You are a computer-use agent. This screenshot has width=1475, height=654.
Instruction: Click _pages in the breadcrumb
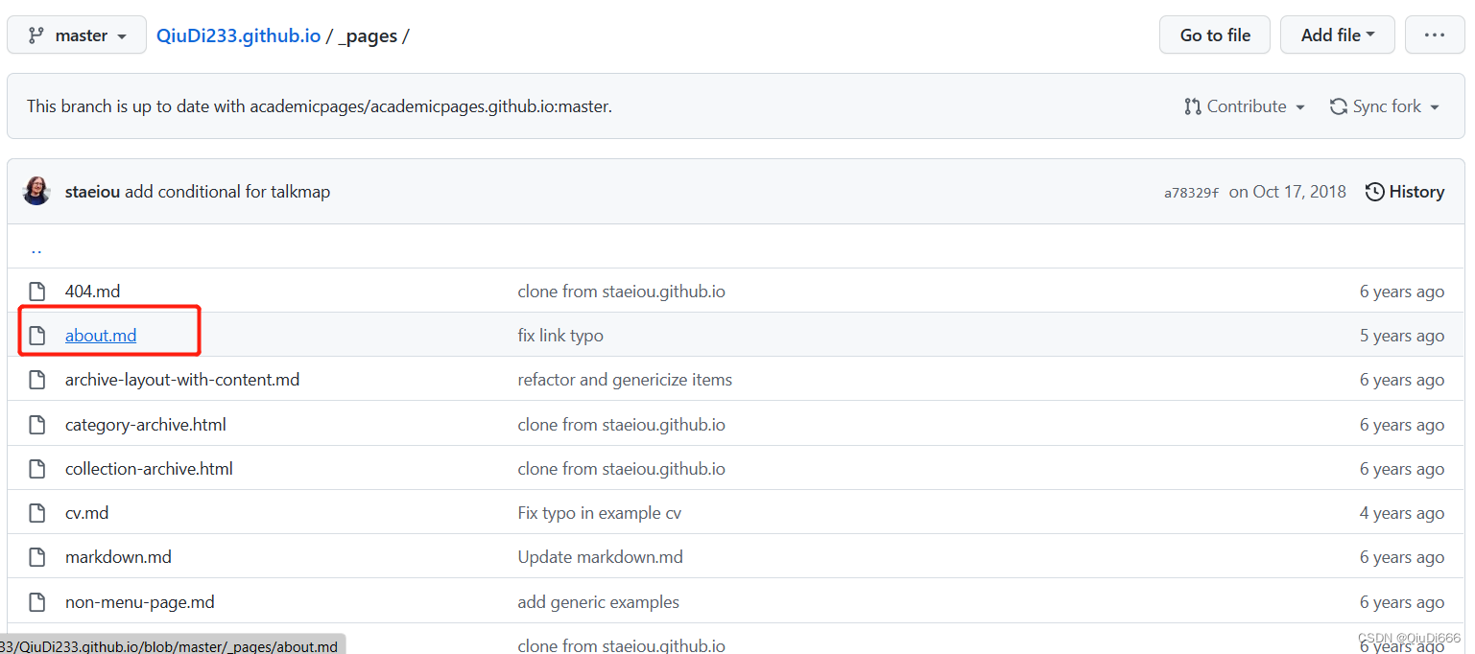[x=368, y=35]
